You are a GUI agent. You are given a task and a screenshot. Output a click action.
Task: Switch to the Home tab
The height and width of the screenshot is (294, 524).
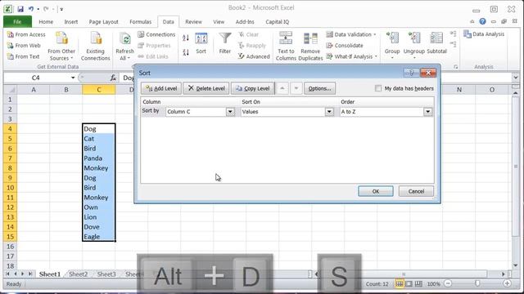coord(46,22)
